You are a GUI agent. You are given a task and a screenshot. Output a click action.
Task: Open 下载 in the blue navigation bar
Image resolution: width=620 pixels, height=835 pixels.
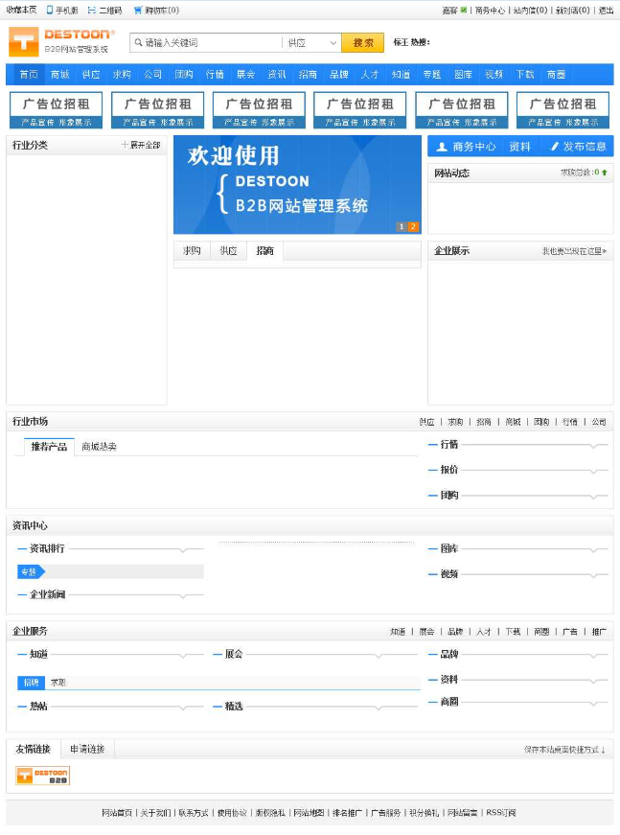[525, 75]
